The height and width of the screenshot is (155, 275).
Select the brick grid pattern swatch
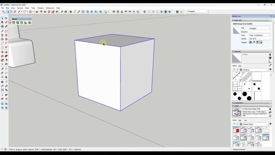click(x=237, y=86)
